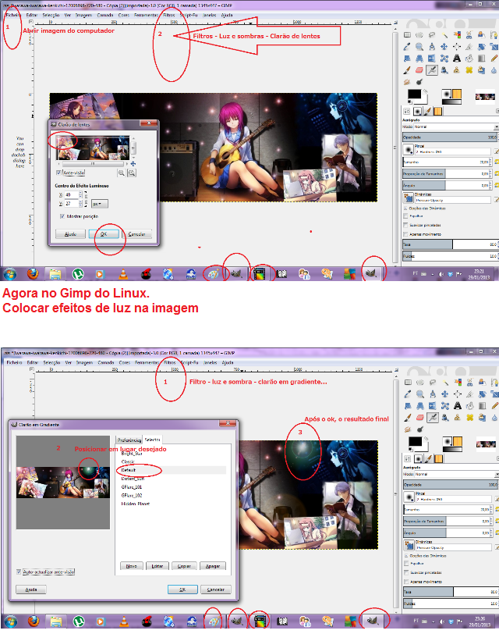
Task: Click VLC cone icon in bottom screenshot taskbar
Action: point(124,621)
